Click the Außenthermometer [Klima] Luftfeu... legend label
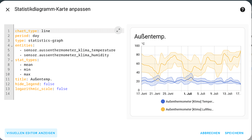 pos(190,109)
